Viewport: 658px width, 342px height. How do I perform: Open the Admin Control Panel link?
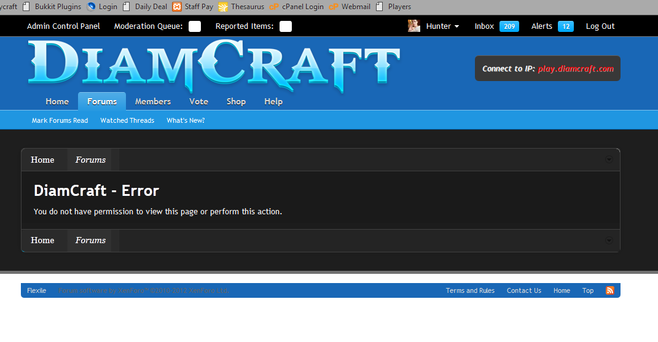[x=64, y=26]
